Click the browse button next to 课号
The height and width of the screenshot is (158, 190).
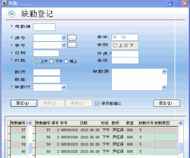(72, 38)
